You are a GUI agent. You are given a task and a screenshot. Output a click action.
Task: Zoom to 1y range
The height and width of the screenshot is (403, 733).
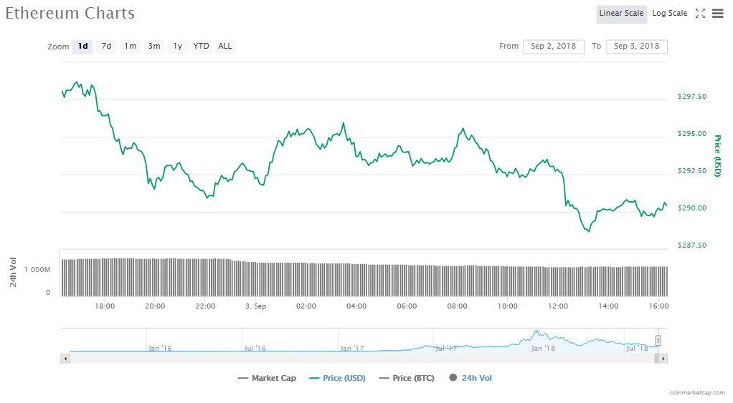tap(178, 47)
